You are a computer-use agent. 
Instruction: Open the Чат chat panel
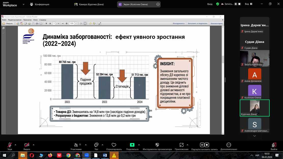(x=96, y=145)
